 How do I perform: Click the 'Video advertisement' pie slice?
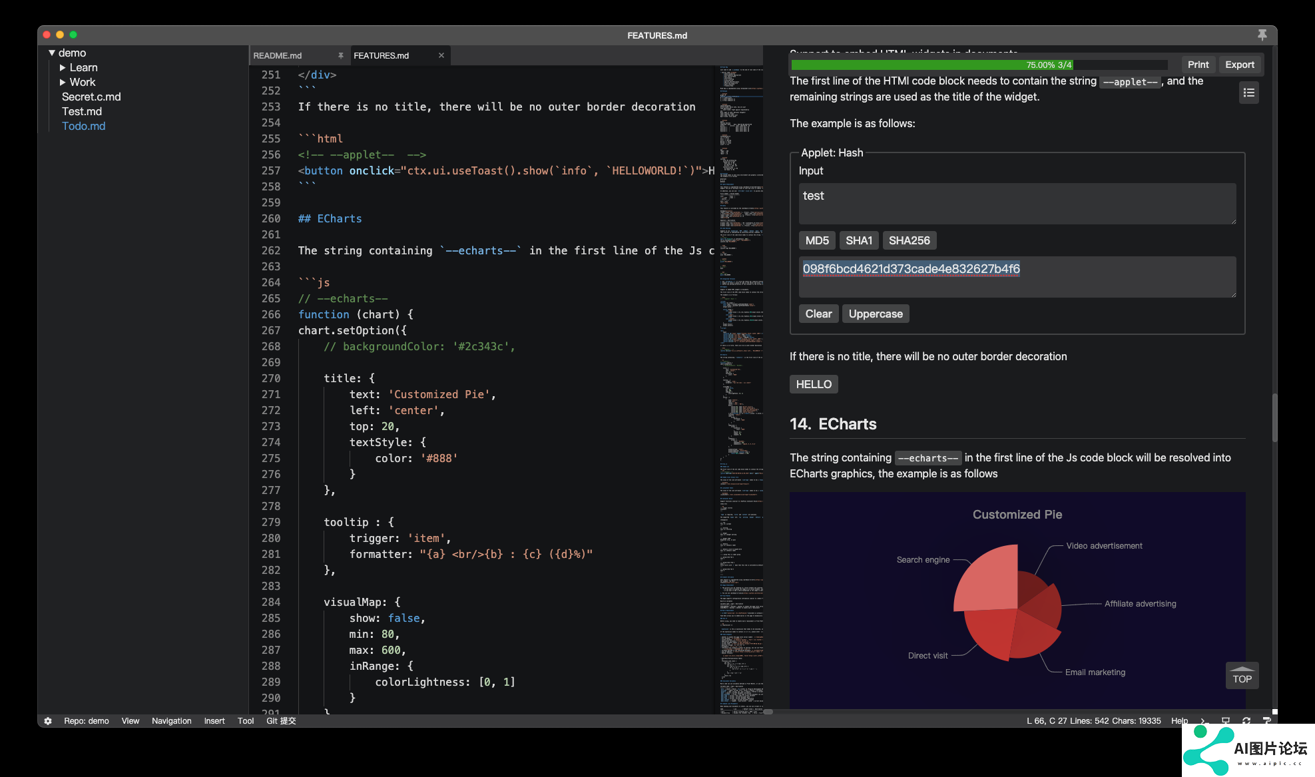click(1029, 588)
